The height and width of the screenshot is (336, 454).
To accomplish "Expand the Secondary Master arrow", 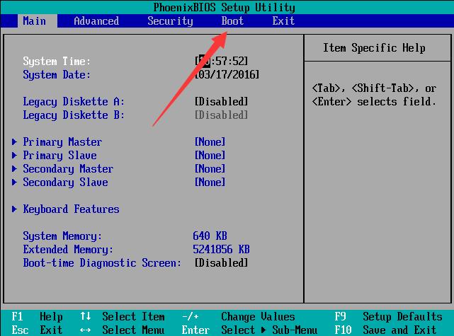I will [14, 168].
